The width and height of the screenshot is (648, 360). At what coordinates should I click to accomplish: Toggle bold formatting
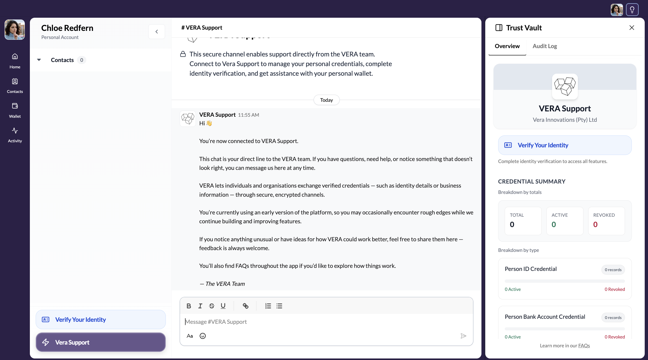coord(189,306)
